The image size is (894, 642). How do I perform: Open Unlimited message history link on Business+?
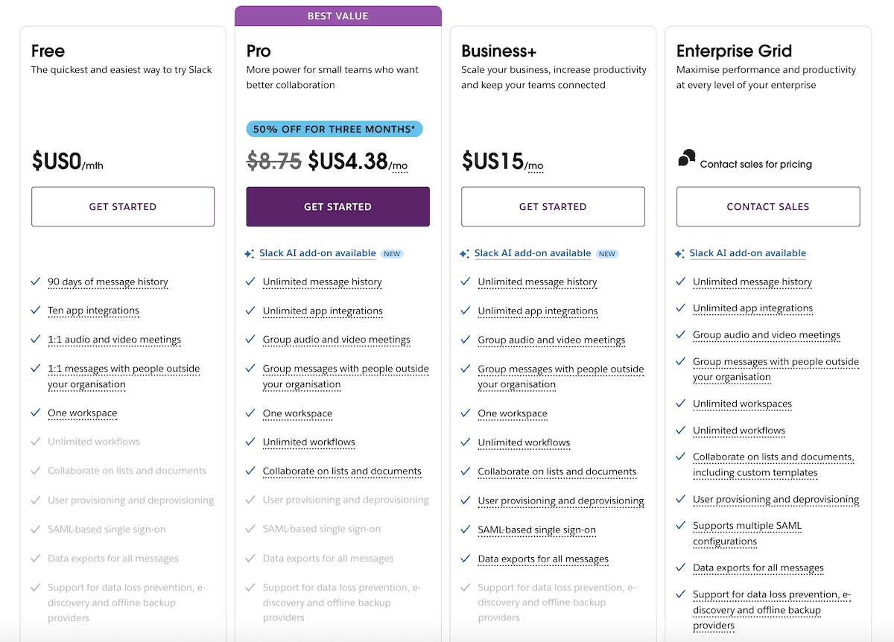click(x=537, y=282)
